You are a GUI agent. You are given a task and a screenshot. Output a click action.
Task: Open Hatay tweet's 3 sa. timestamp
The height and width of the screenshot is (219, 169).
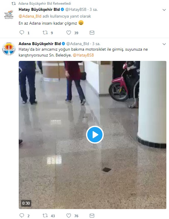(x=94, y=9)
